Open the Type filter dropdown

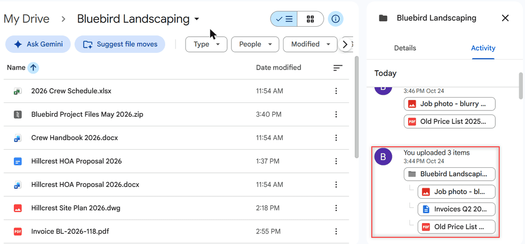206,44
